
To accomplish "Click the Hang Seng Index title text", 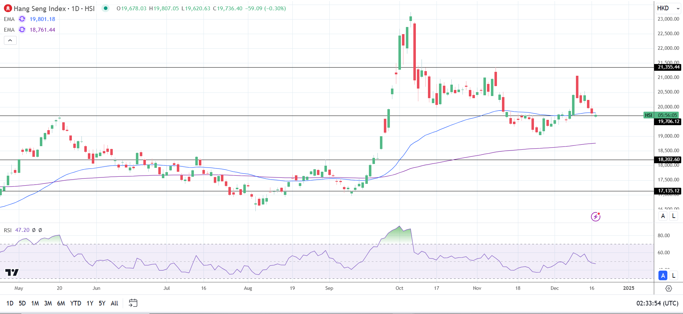I will point(40,9).
